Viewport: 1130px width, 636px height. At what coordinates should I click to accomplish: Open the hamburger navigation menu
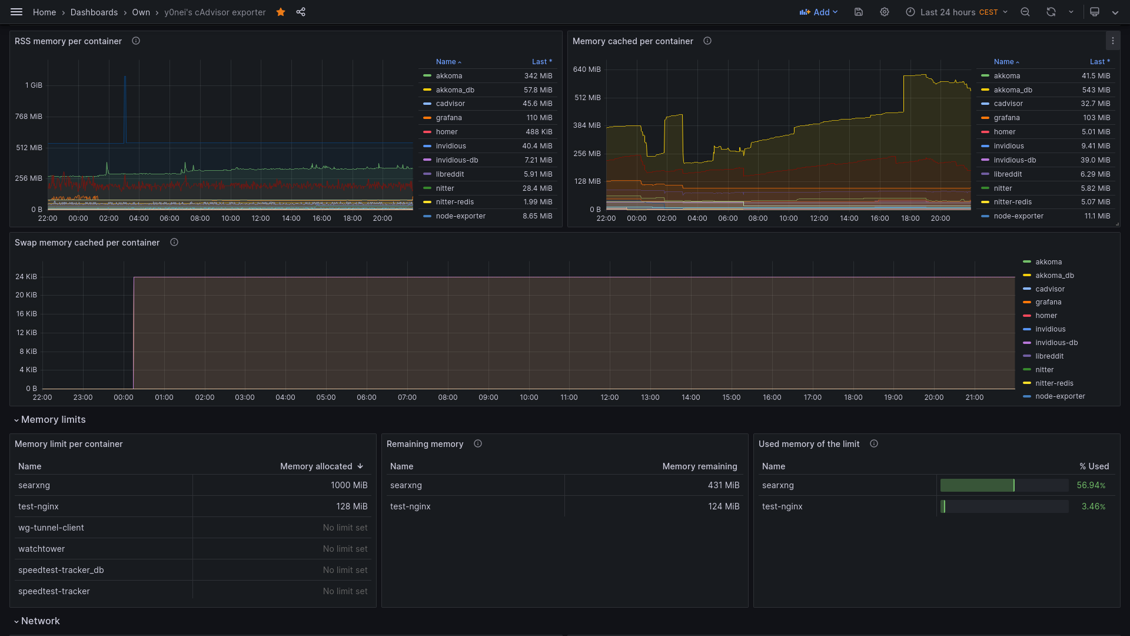16,12
